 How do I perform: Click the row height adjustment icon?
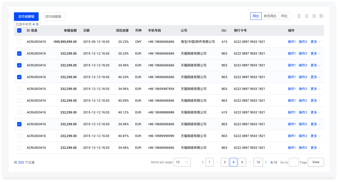click(299, 16)
